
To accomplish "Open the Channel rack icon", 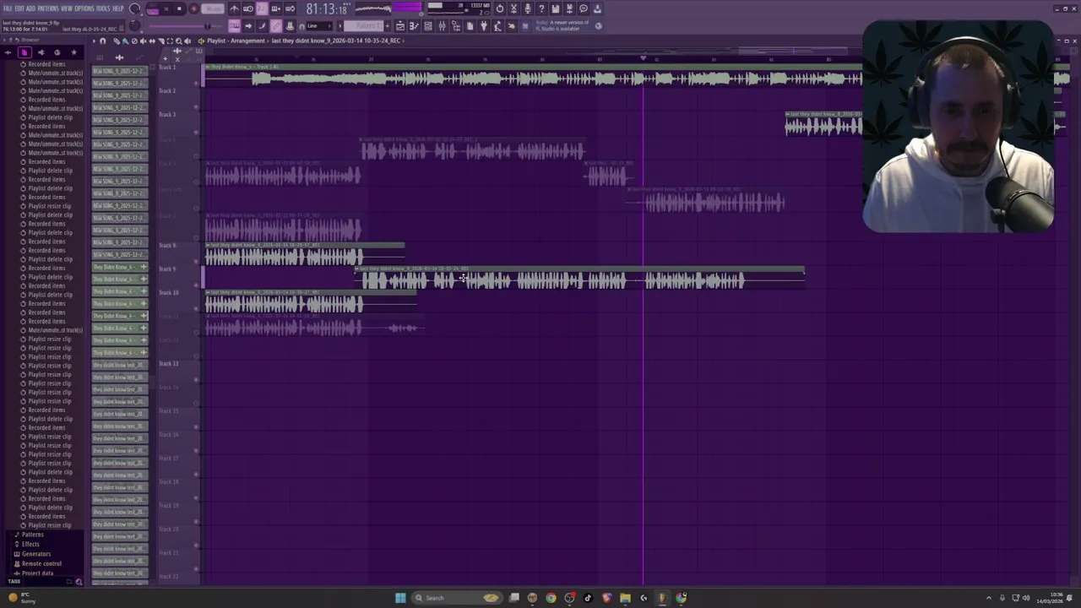I will click(x=428, y=26).
